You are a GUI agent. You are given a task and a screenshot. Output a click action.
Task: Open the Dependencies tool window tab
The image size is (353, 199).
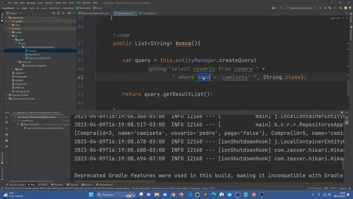tap(104, 185)
